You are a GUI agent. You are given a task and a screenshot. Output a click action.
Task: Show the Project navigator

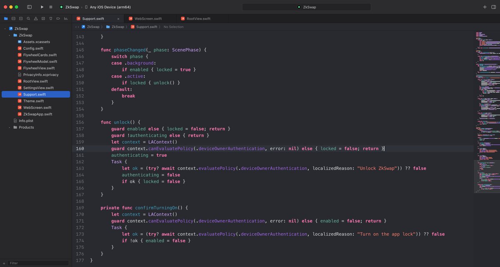6,18
